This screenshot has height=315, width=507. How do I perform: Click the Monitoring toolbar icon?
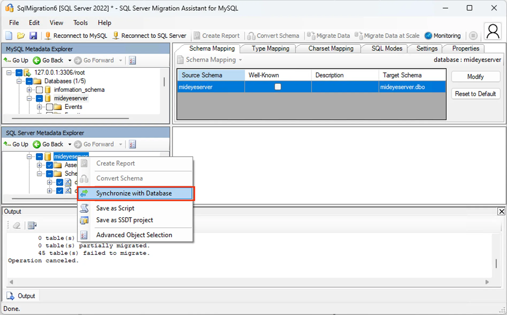click(428, 36)
